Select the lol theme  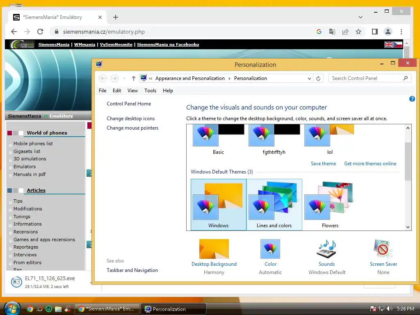pyautogui.click(x=330, y=140)
